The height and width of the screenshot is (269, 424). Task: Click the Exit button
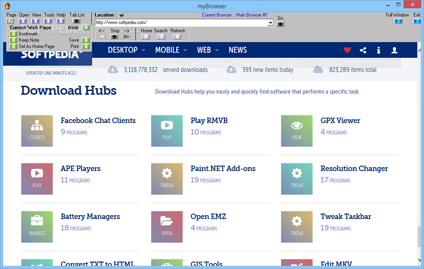pos(417,21)
